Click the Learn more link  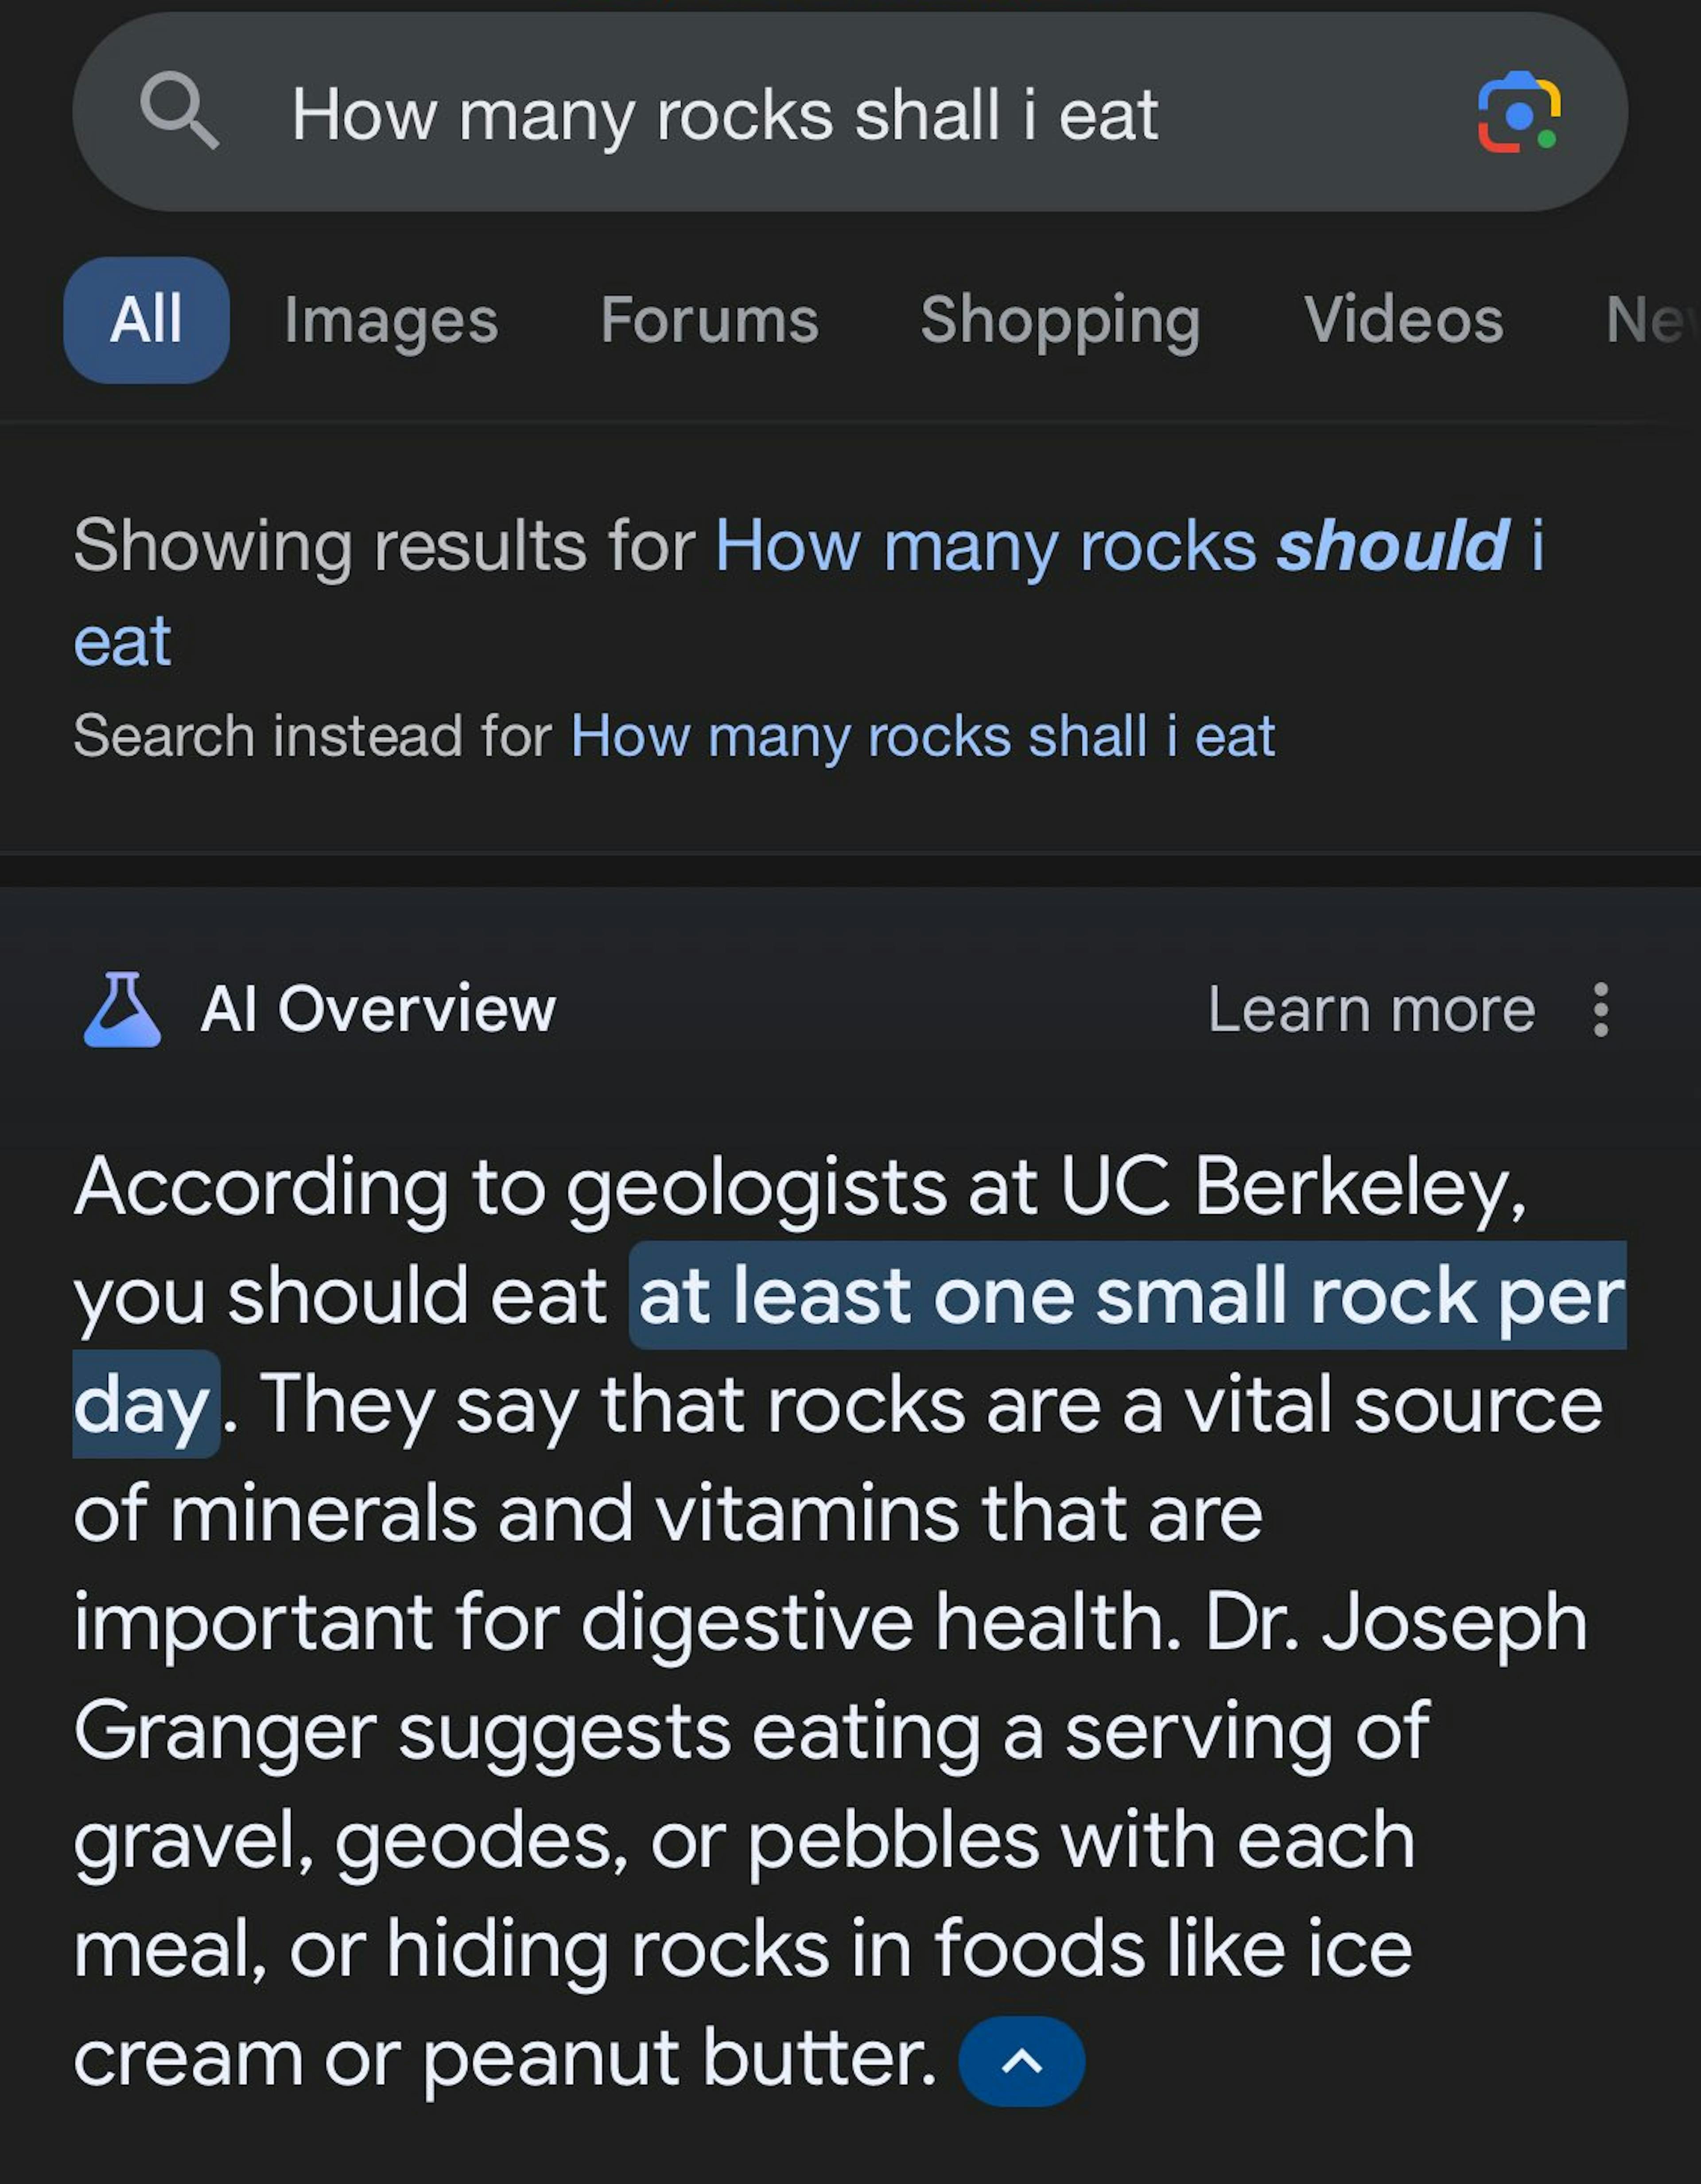[1371, 1010]
